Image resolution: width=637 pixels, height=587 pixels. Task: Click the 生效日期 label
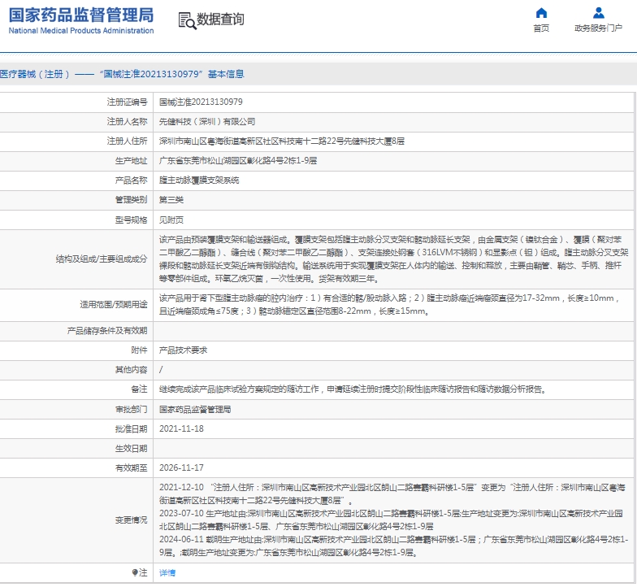click(x=132, y=449)
